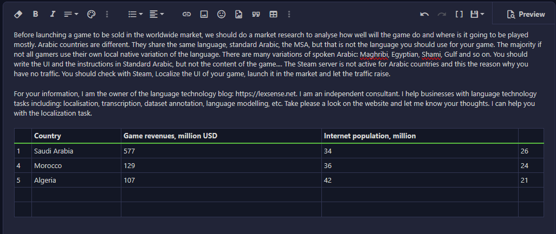Viewport: 556px width, 234px height.
Task: Click the Country column header
Action: tap(76, 136)
